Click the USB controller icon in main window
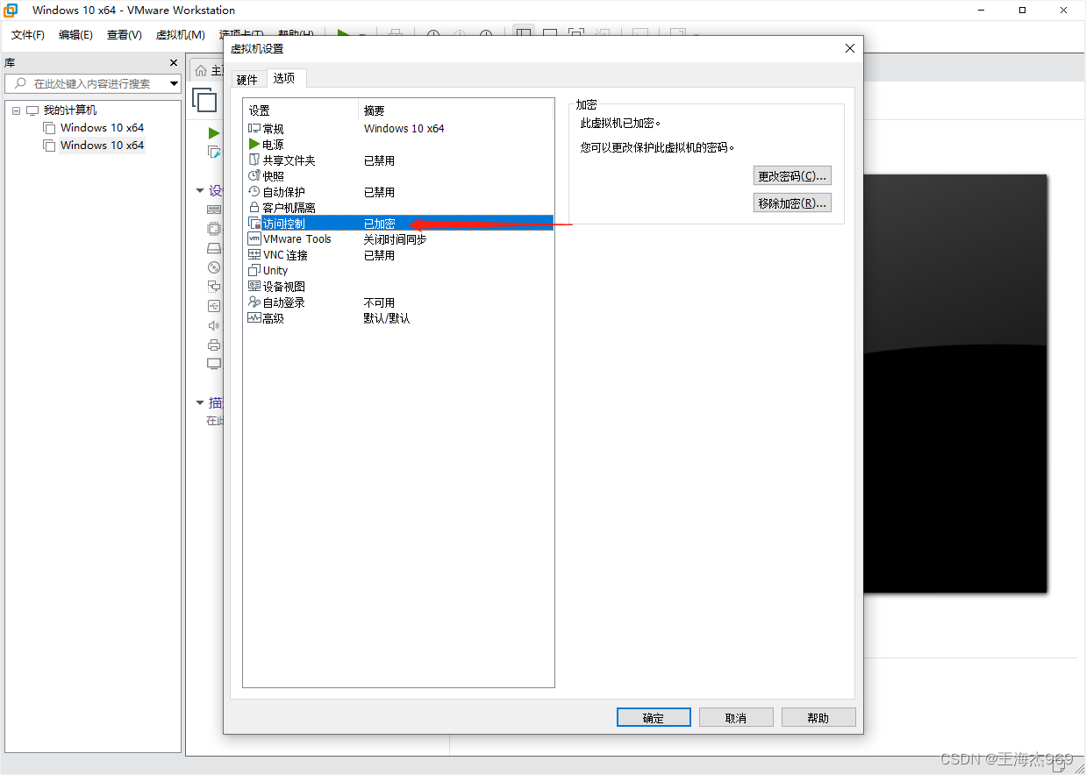The height and width of the screenshot is (775, 1086). [x=214, y=306]
